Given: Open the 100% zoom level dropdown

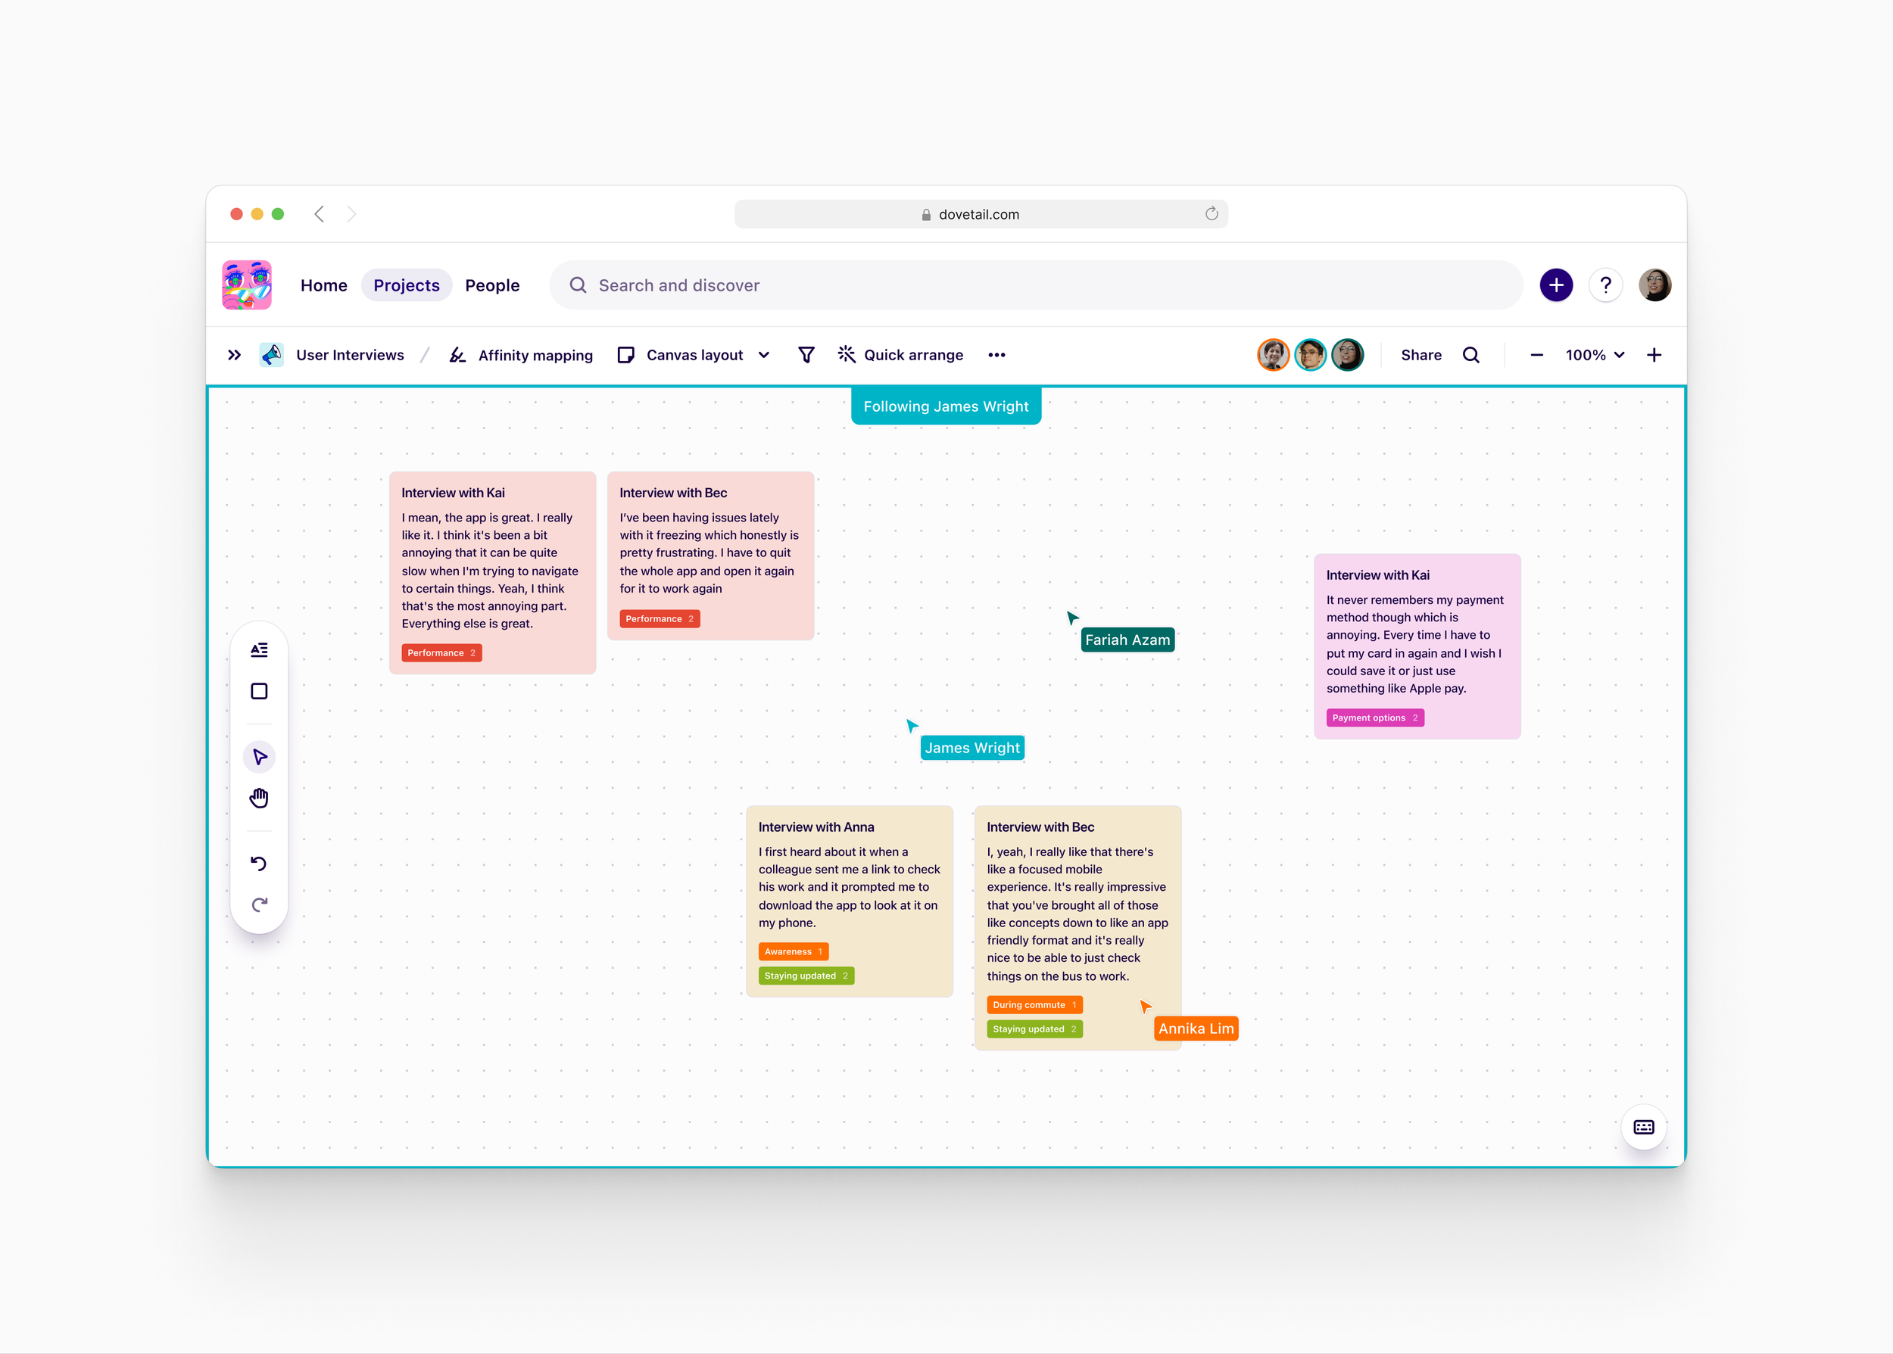Looking at the screenshot, I should pos(1595,355).
